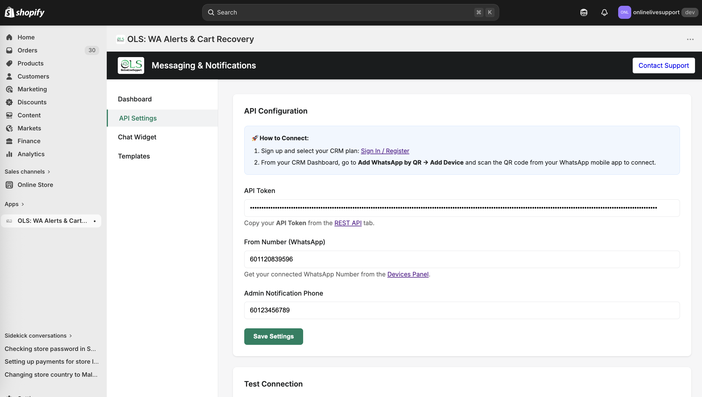702x397 pixels.
Task: Click the Marketing target icon
Action: (x=9, y=89)
